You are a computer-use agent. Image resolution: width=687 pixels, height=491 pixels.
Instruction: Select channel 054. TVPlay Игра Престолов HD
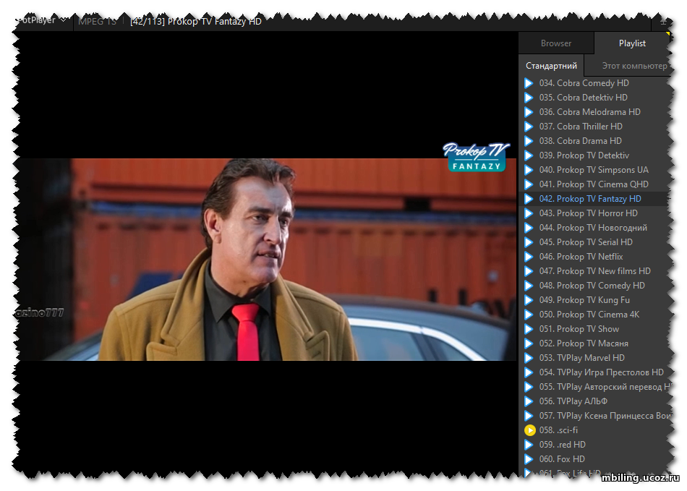point(602,372)
